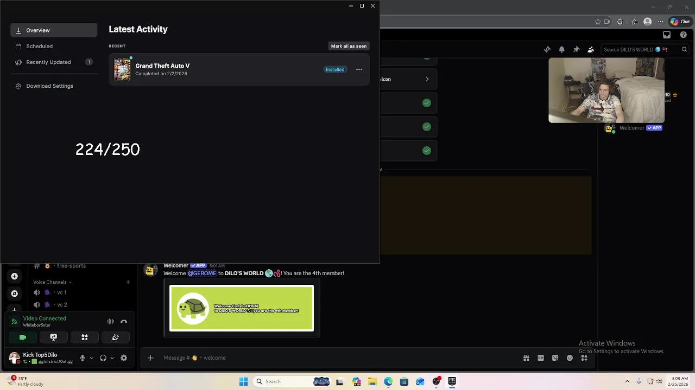This screenshot has width=695, height=390.
Task: Click the Installed badge for GTA V
Action: pos(335,69)
